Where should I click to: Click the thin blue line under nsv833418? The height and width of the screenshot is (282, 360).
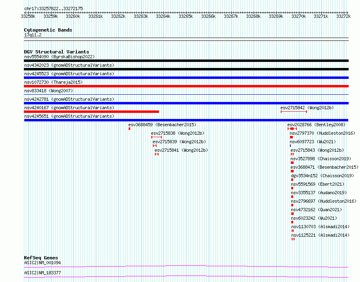pyautogui.click(x=186, y=95)
